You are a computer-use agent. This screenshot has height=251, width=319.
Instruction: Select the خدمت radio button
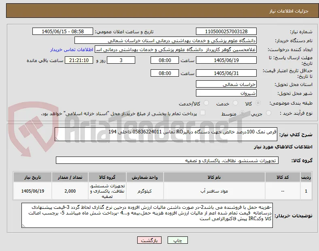[x=235, y=103]
